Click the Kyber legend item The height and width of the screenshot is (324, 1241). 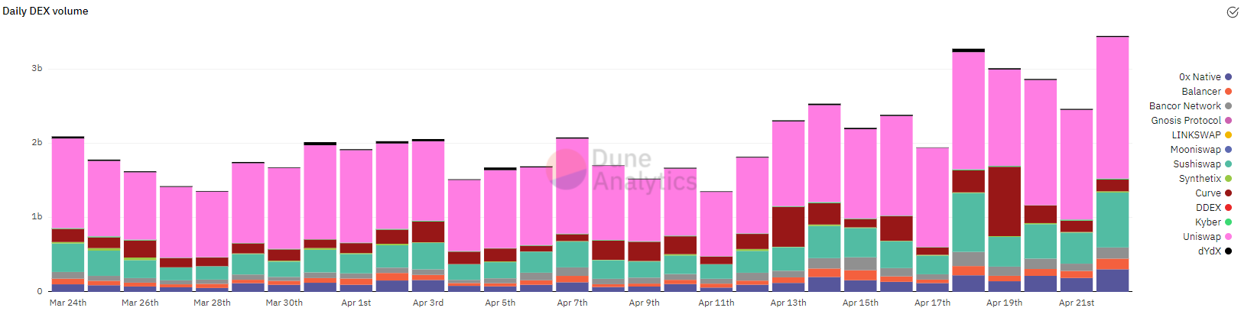click(x=1208, y=222)
